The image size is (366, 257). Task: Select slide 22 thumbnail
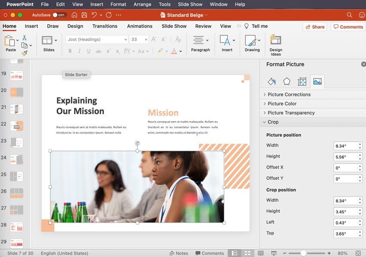coord(16,125)
